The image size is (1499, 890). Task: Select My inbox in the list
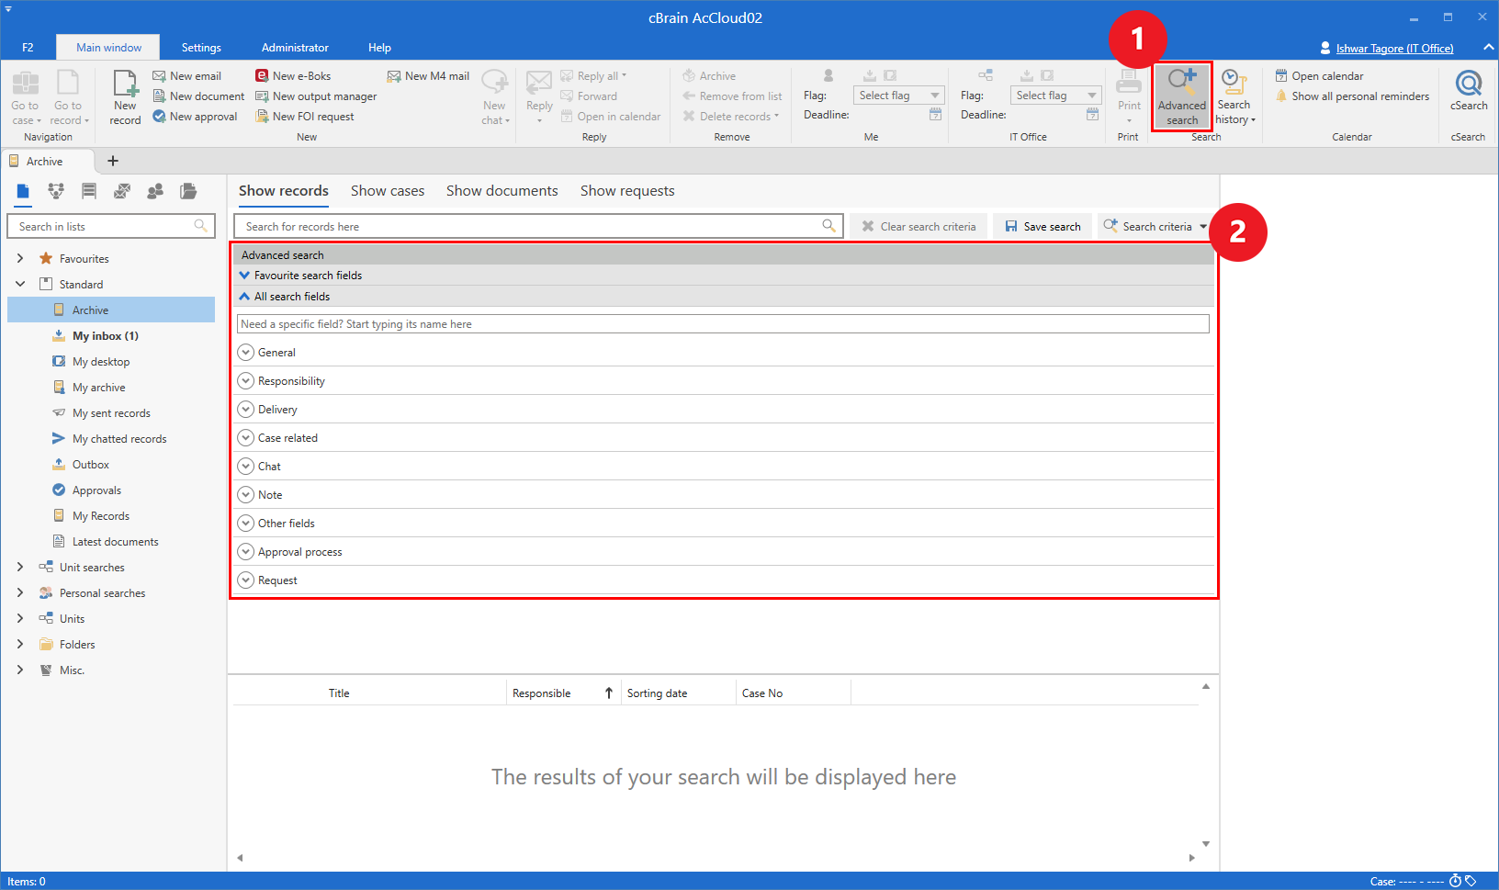point(105,336)
